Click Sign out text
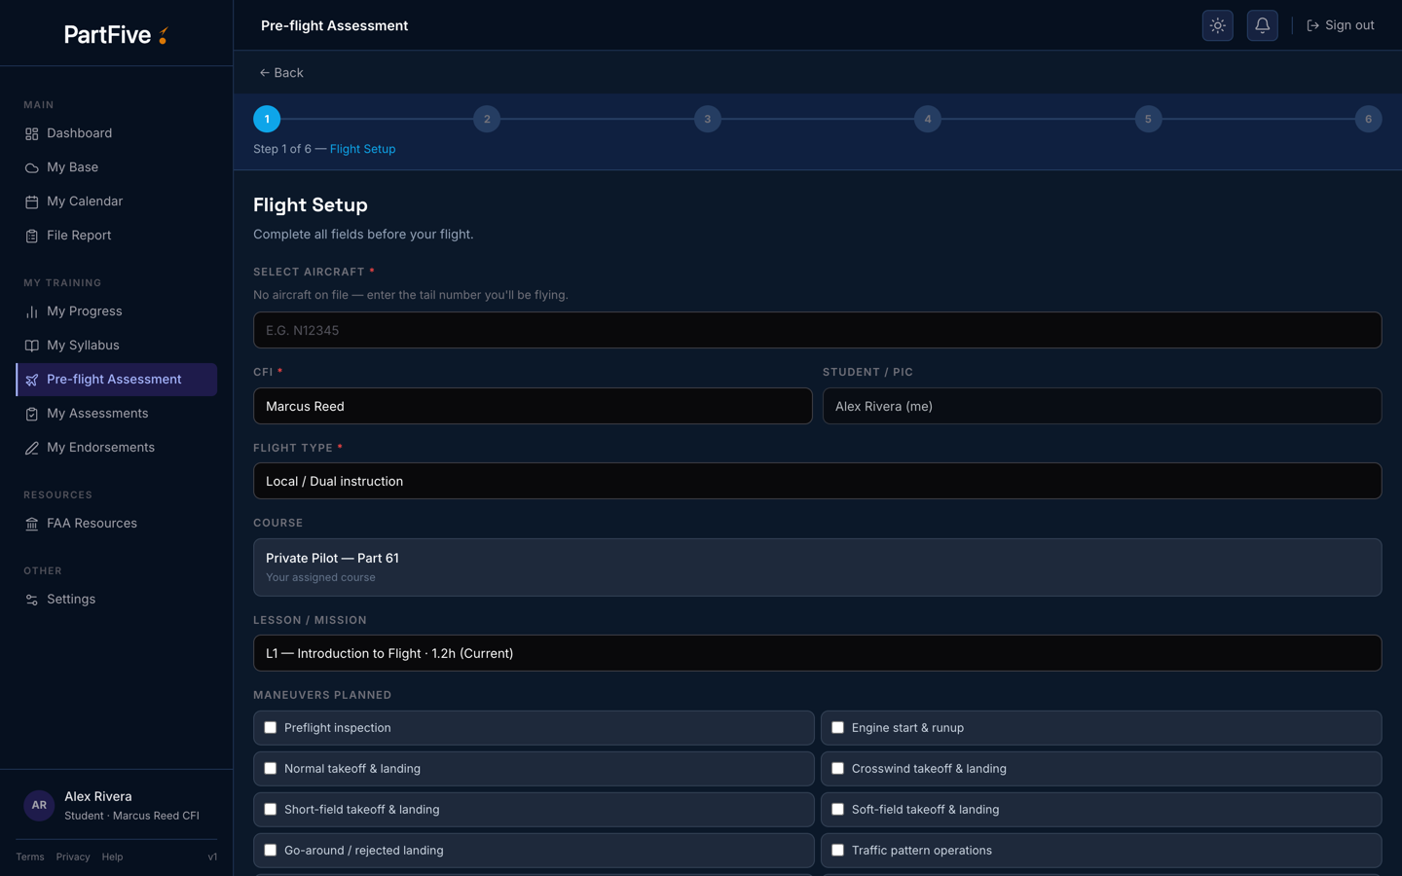Image resolution: width=1402 pixels, height=876 pixels. point(1349,25)
